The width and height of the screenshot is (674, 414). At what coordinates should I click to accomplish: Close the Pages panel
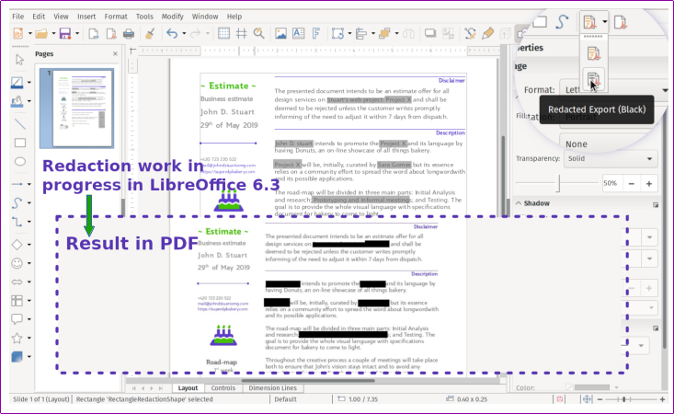[x=115, y=53]
